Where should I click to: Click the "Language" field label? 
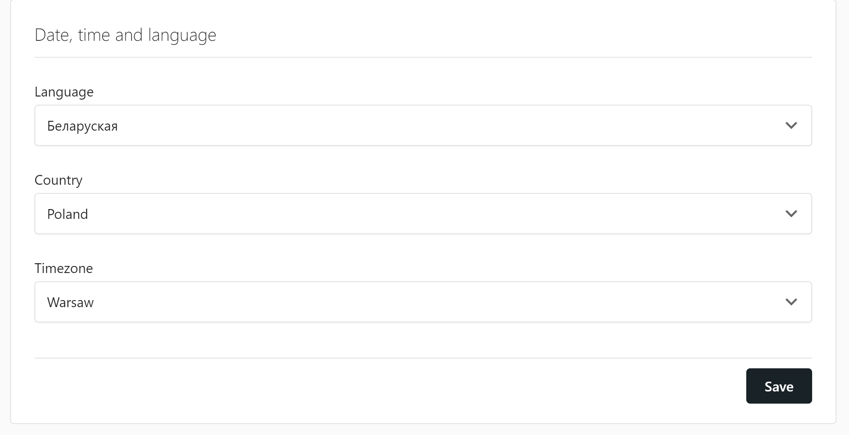(x=64, y=92)
